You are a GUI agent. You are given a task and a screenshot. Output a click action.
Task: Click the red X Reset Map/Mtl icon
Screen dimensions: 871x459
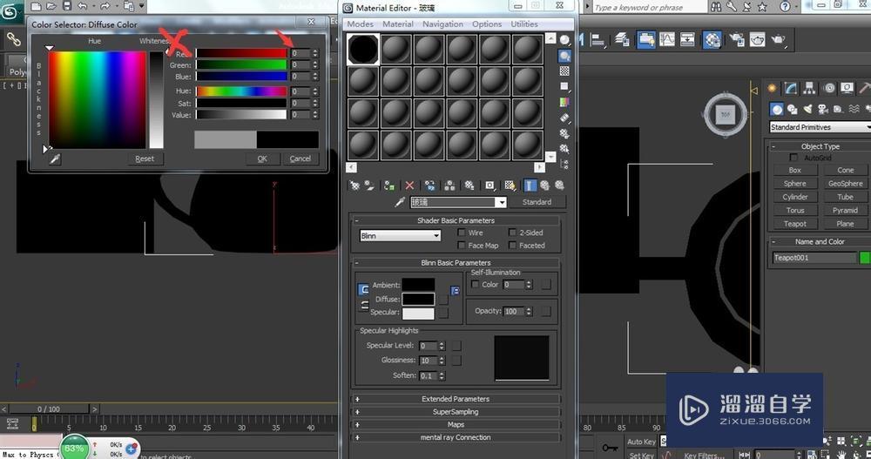click(410, 186)
